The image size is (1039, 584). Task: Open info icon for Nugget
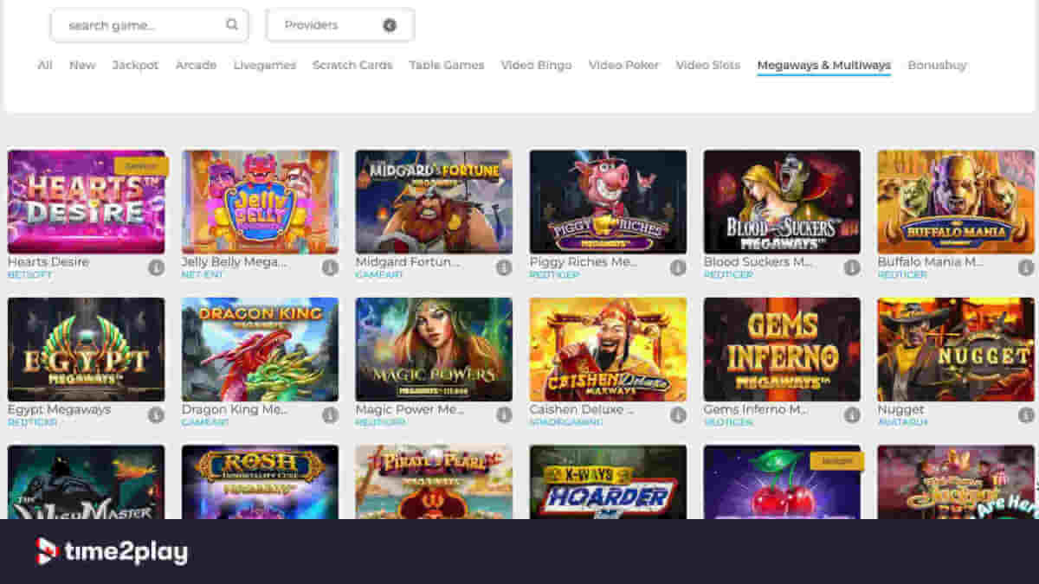click(1026, 415)
